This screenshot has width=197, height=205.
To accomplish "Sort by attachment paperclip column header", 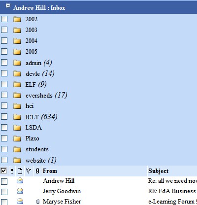I will 37,171.
